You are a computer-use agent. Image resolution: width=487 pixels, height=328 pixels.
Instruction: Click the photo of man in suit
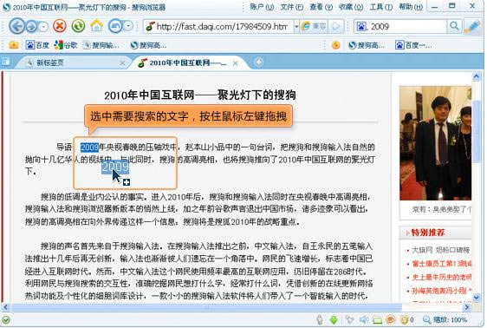pyautogui.click(x=436, y=143)
